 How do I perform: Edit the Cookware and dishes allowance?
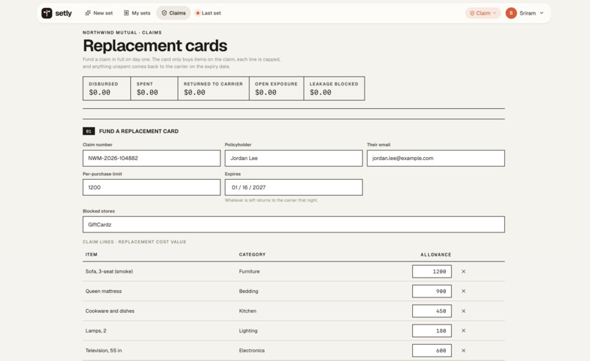[432, 311]
